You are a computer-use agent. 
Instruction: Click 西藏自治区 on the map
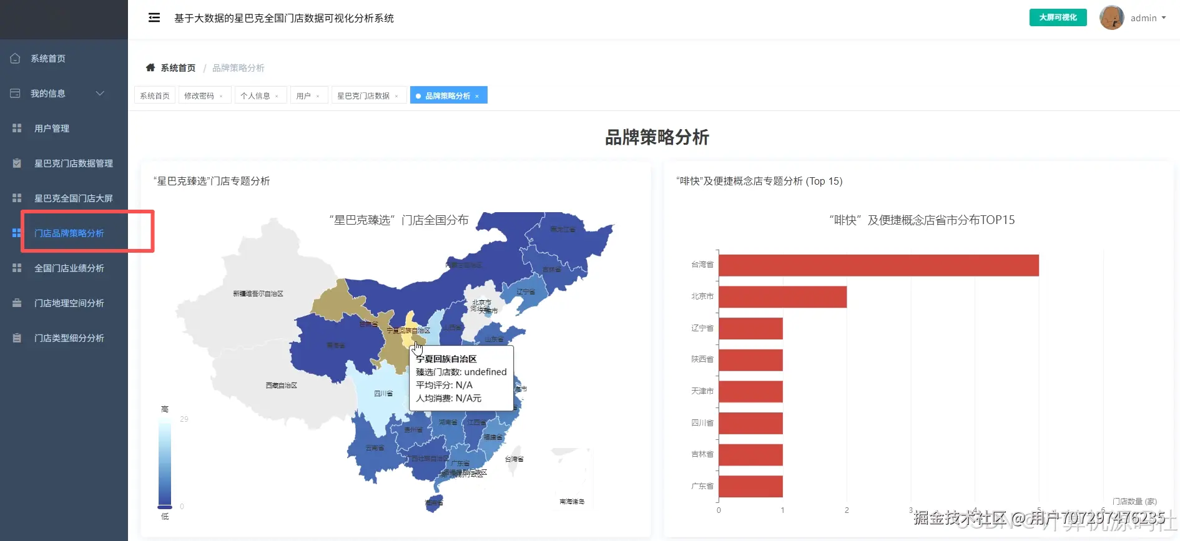pyautogui.click(x=281, y=386)
